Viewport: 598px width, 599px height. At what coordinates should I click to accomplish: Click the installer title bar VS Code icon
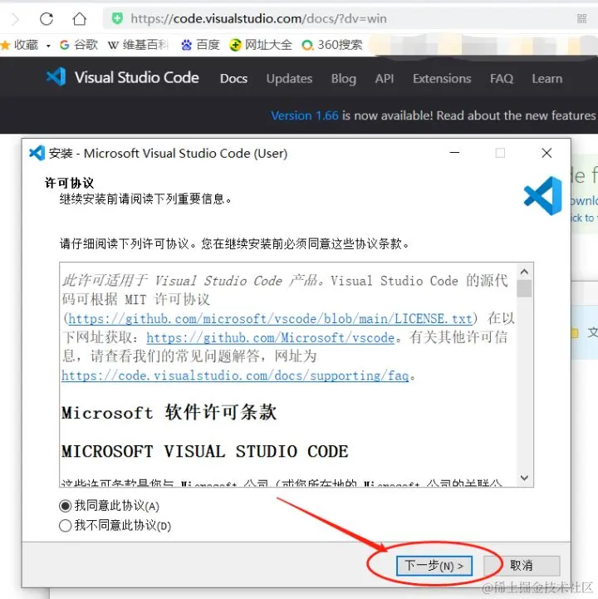[37, 153]
